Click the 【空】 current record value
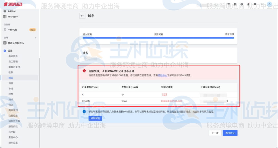 [164, 95]
